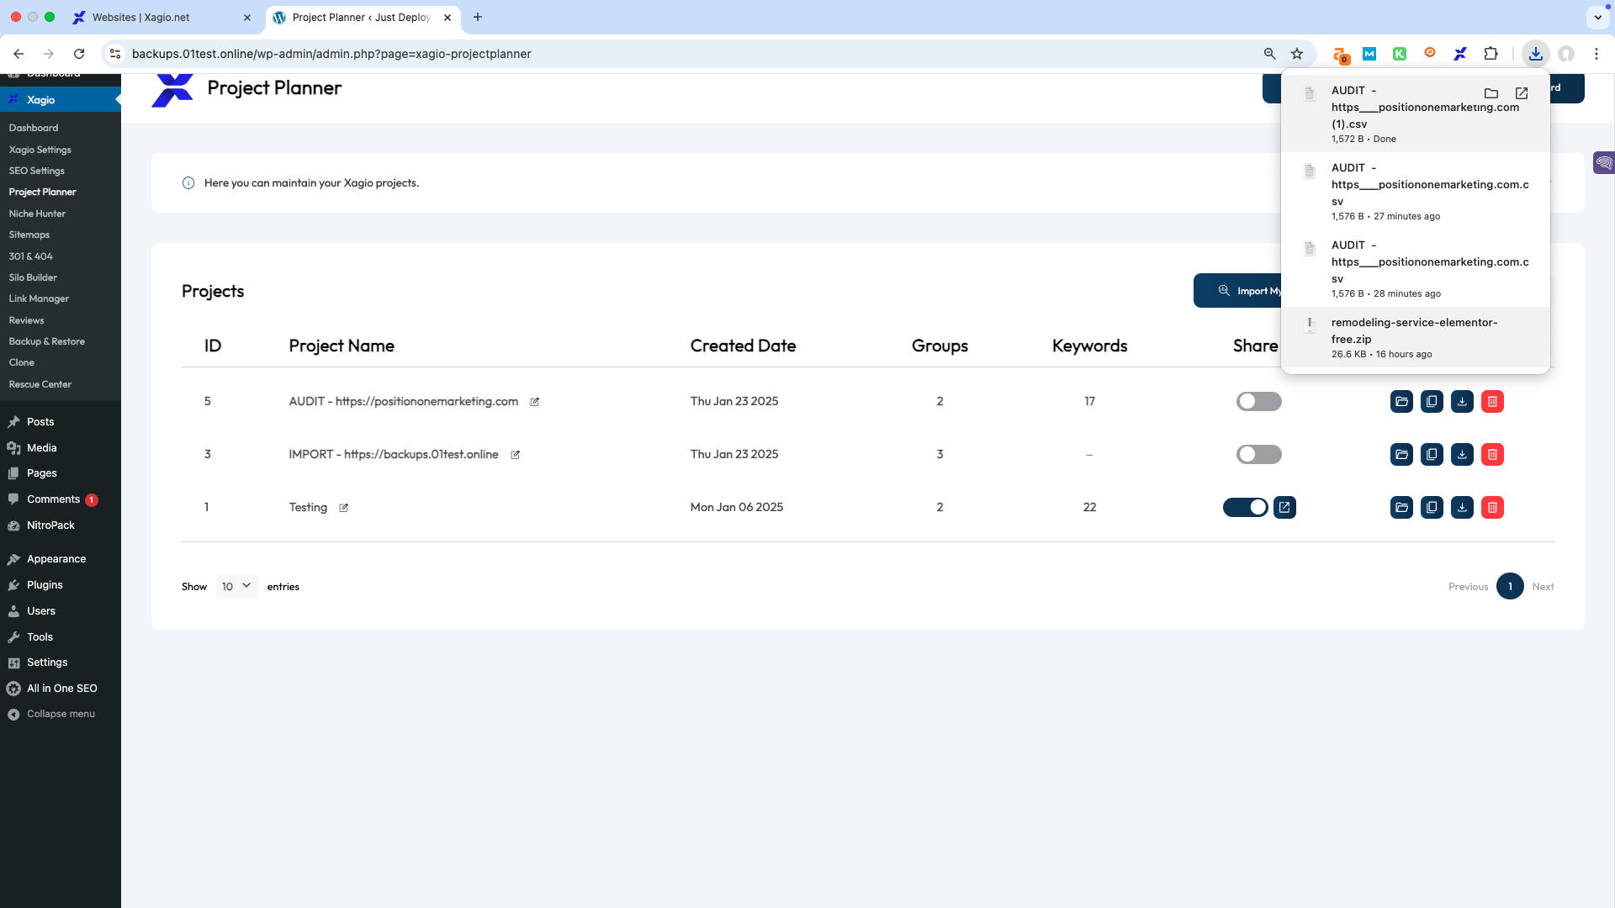Duplicate the IMPORT project
Screen dimensions: 1615x908
pyautogui.click(x=1432, y=454)
